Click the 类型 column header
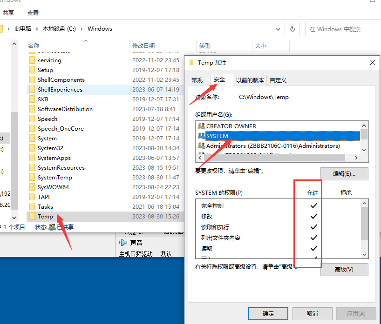This screenshot has height=324, width=381. click(x=225, y=46)
